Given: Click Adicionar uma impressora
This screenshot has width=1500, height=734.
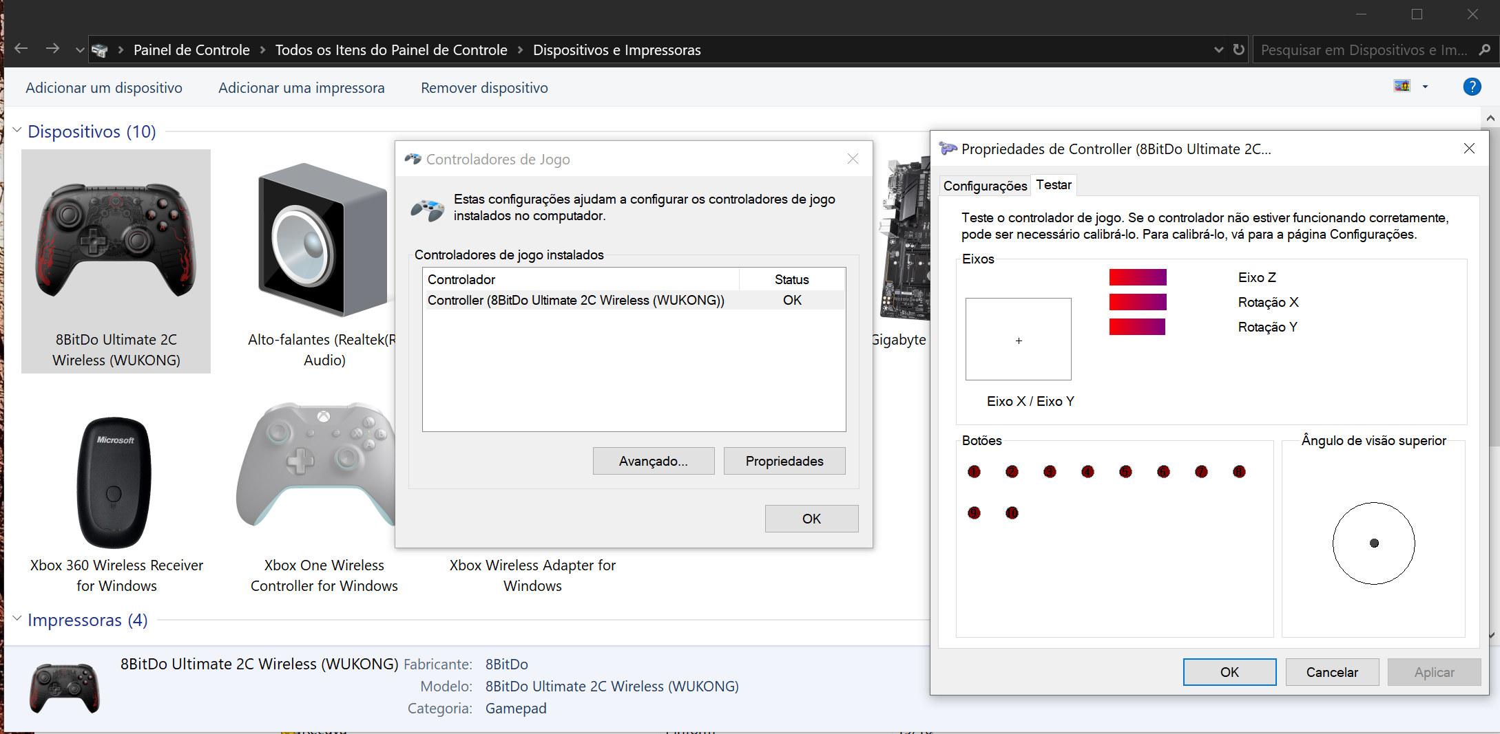Looking at the screenshot, I should [302, 88].
